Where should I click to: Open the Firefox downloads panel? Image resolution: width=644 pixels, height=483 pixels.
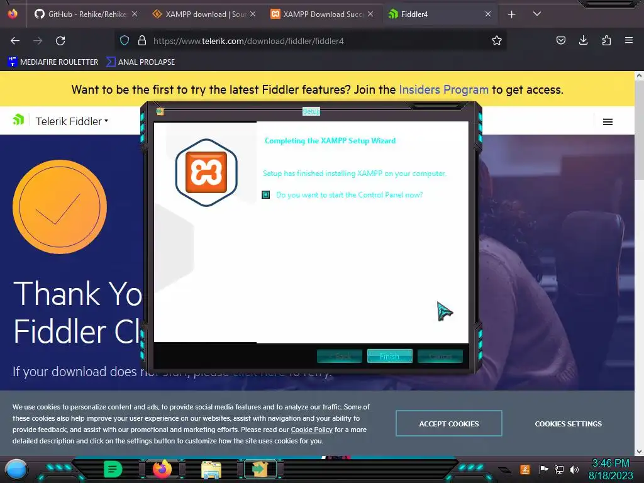point(583,40)
